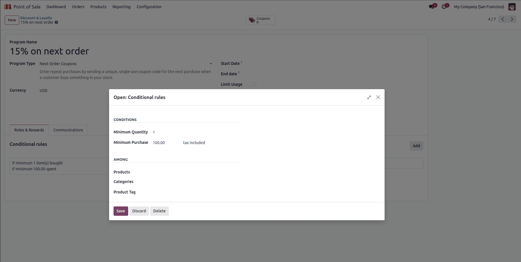The width and height of the screenshot is (521, 262).
Task: Click the New button
Action: [12, 20]
